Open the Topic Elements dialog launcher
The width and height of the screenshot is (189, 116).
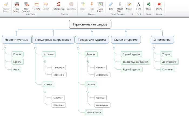(x=132, y=14)
